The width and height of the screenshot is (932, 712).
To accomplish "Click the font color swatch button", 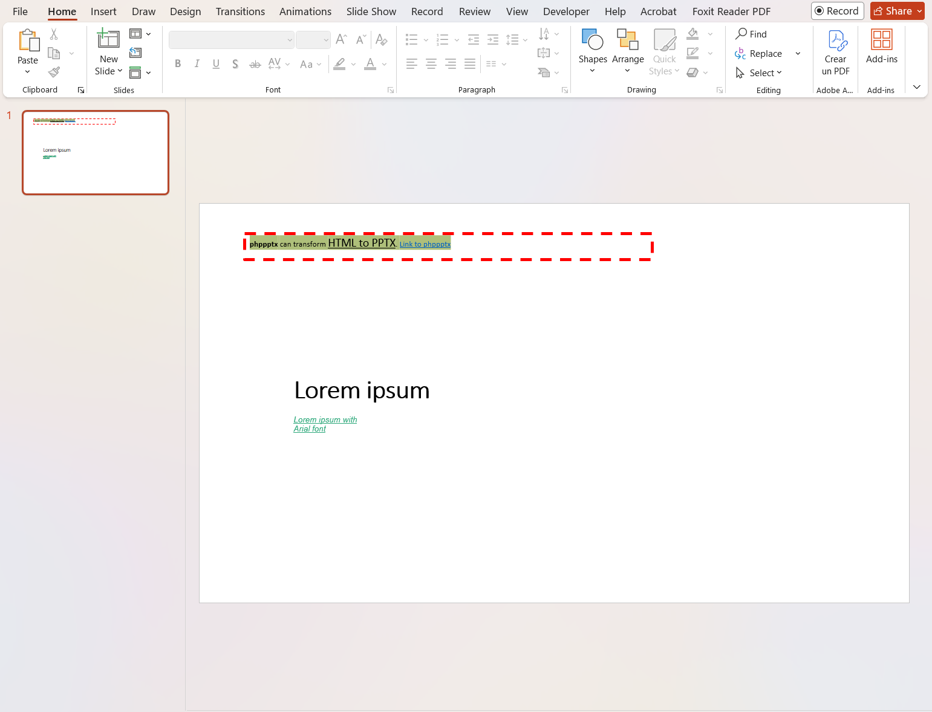I will [x=370, y=64].
